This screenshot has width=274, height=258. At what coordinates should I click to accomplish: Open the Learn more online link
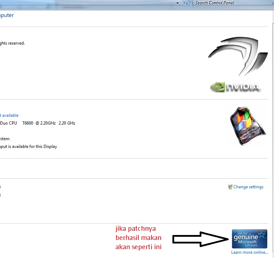250,252
